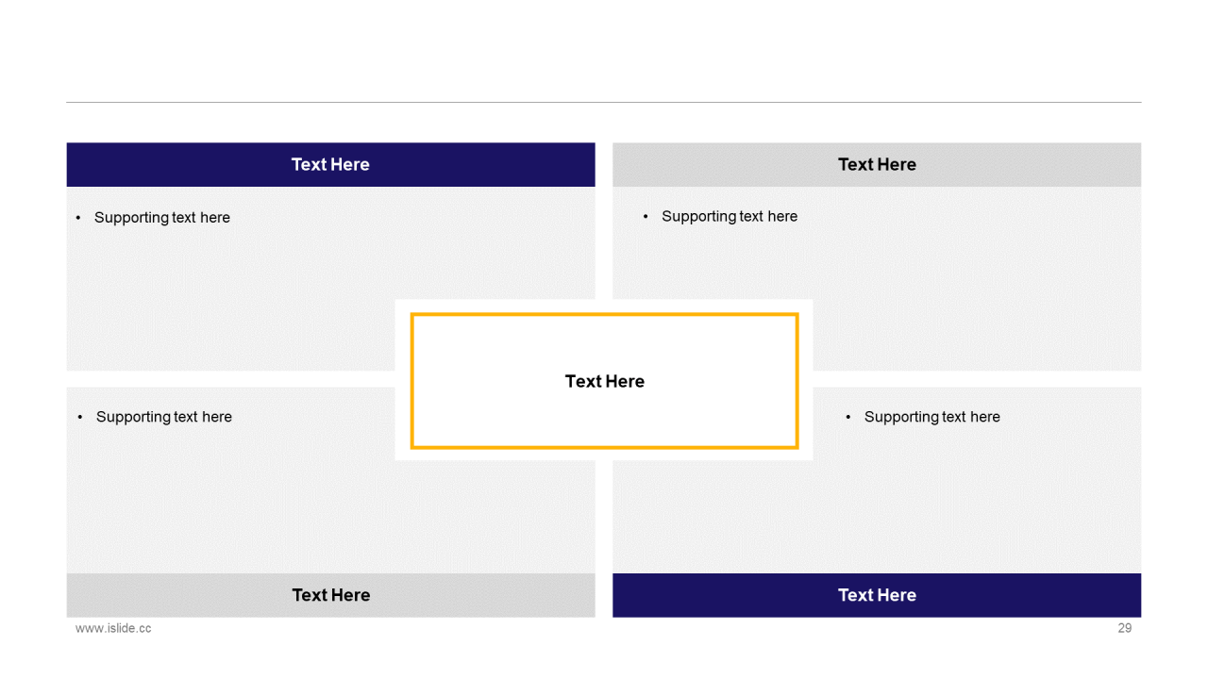The width and height of the screenshot is (1208, 679).
Task: Click the dark blue bottom-right Text Here bar
Action: (877, 595)
